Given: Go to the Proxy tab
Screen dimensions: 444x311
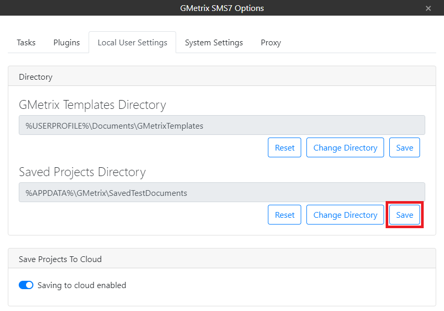Looking at the screenshot, I should [x=270, y=42].
